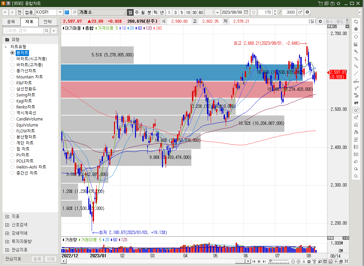364x266 pixels.
Task: Select 삼선전환도 radio option
Action: (12, 89)
